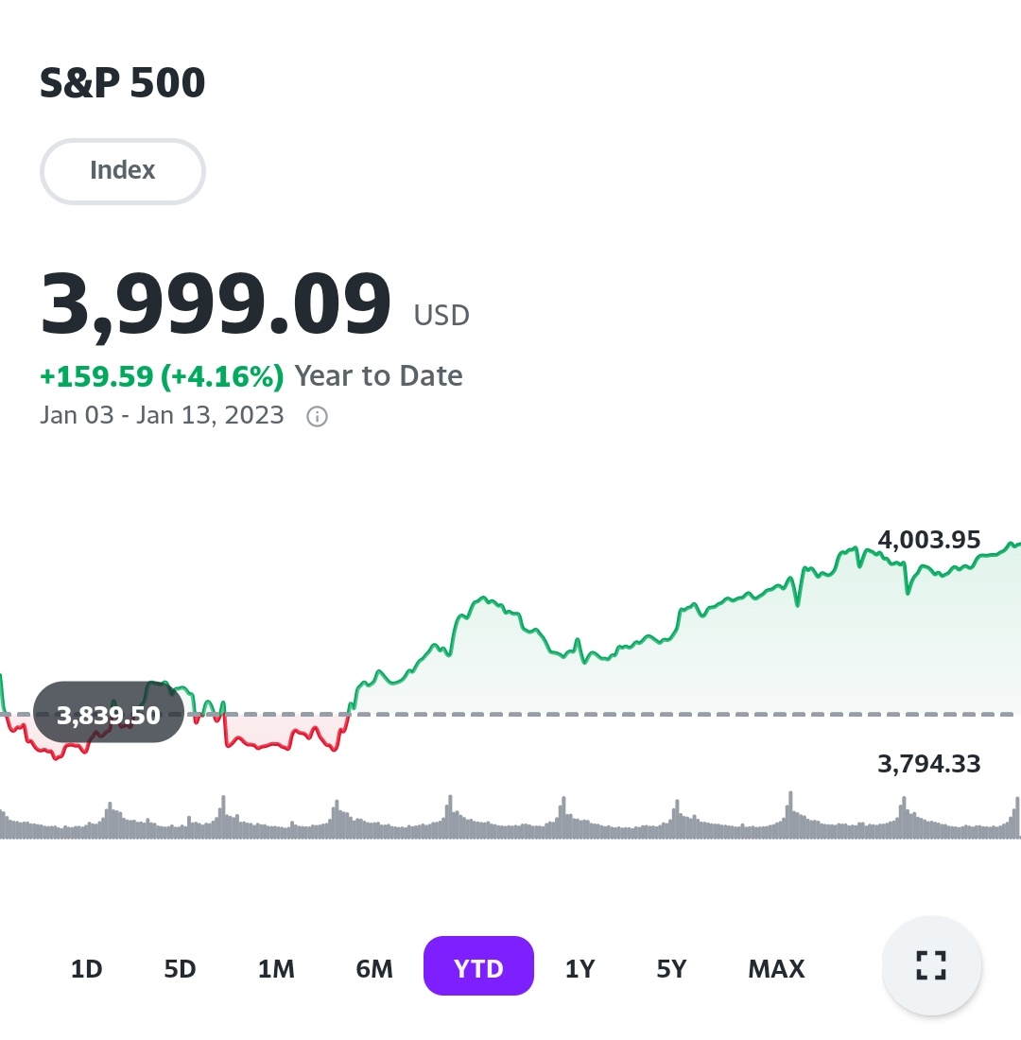
Task: Click the USD currency label
Action: coord(441,316)
